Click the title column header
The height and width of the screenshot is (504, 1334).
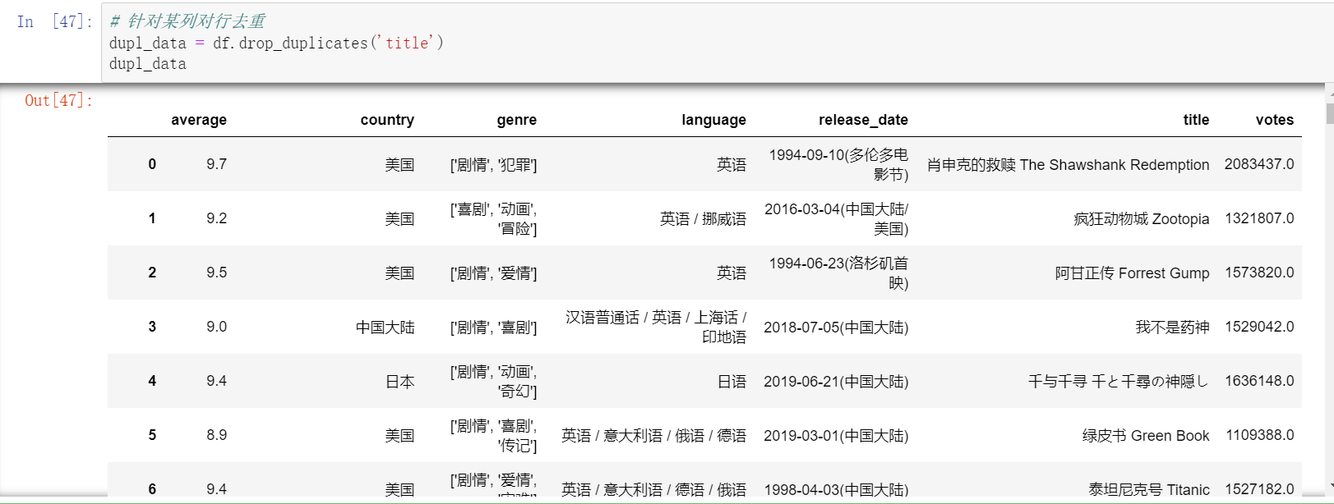click(1197, 120)
